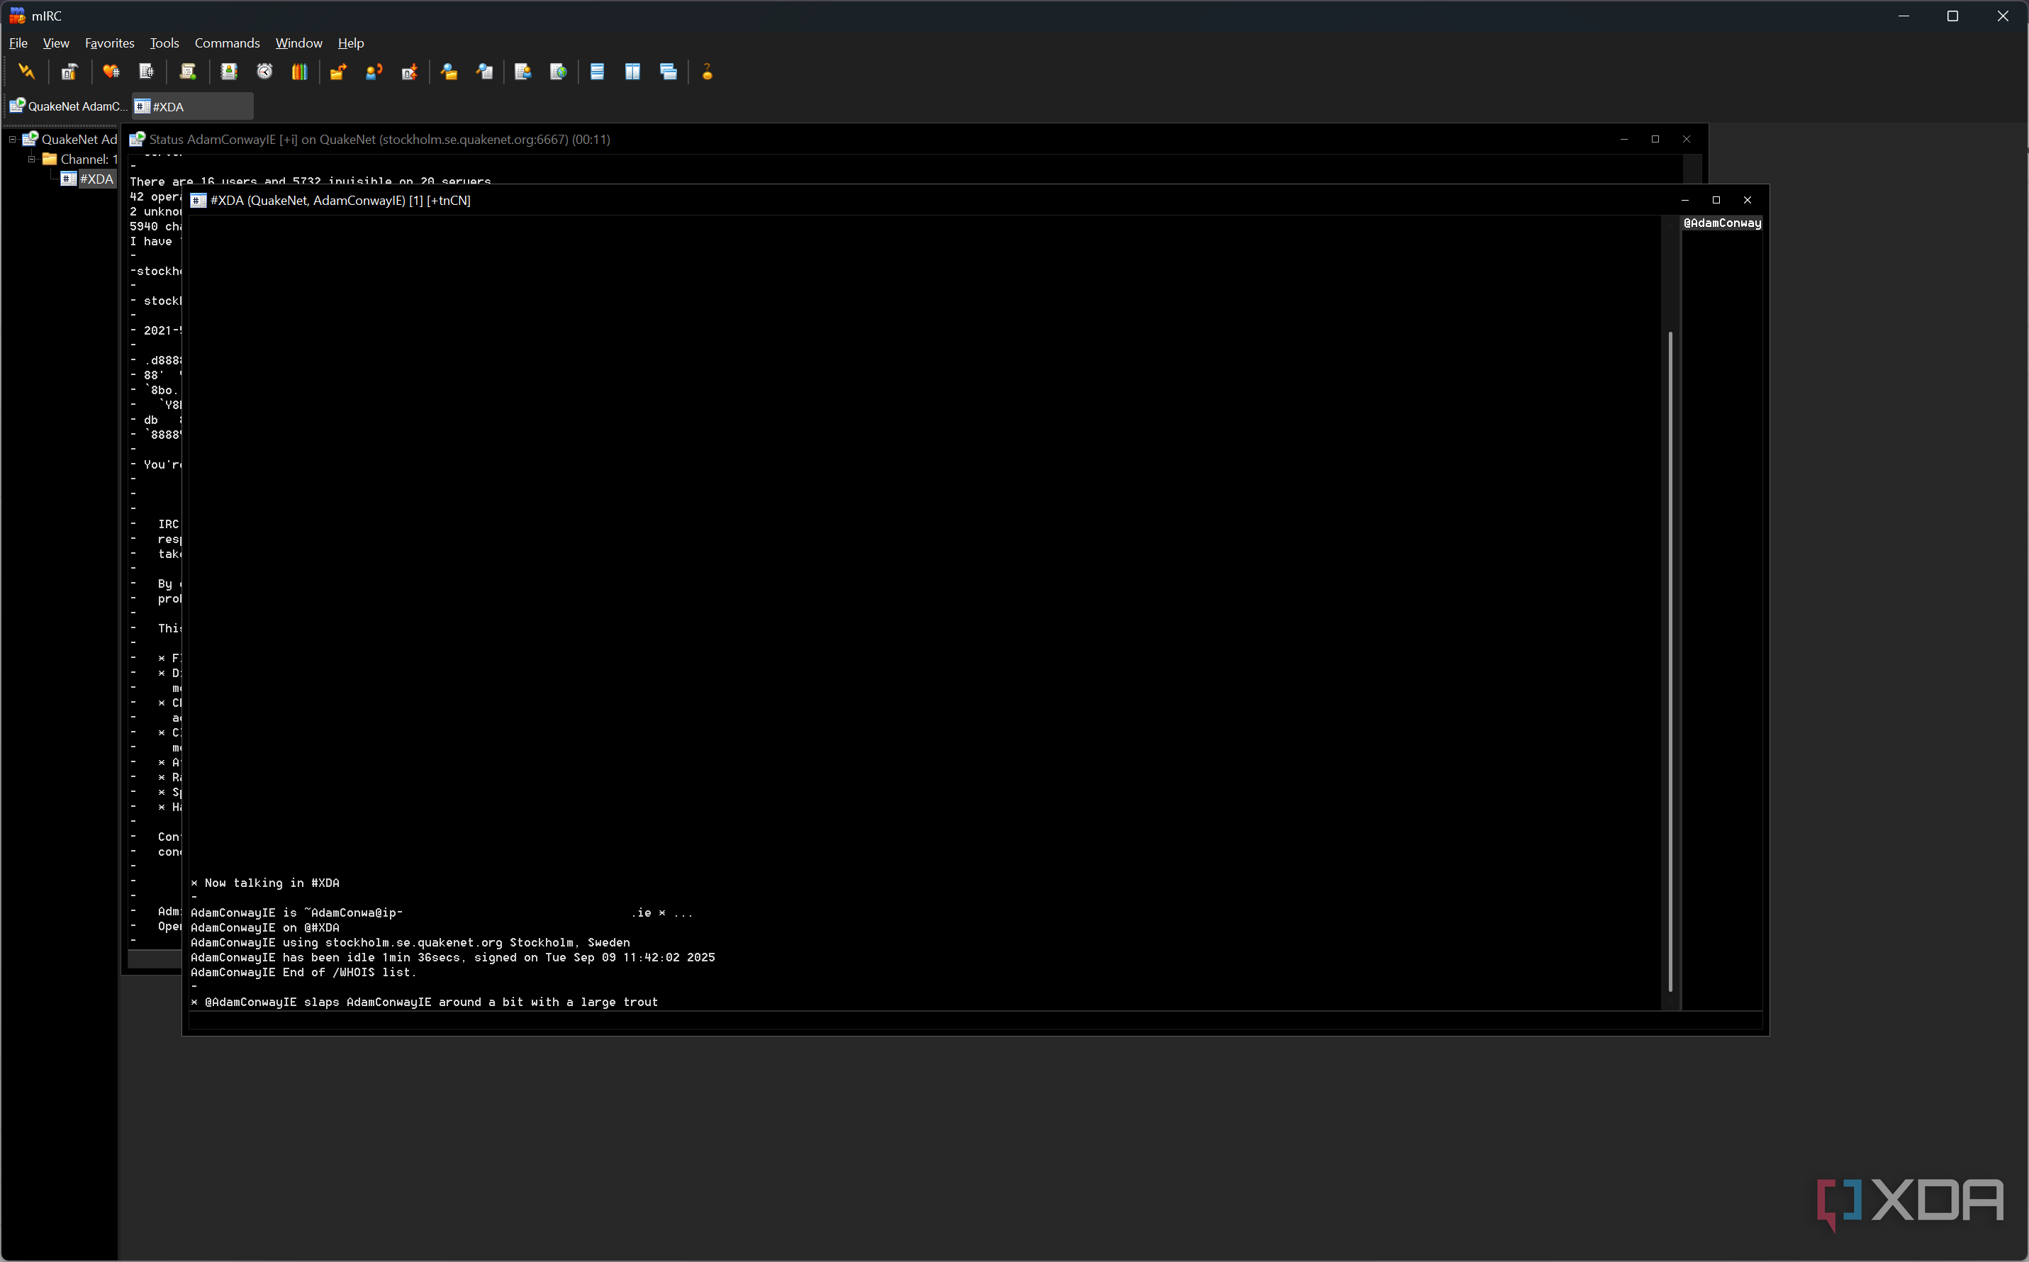Open the Notify List icon
This screenshot has width=2029, height=1262.
click(x=523, y=72)
